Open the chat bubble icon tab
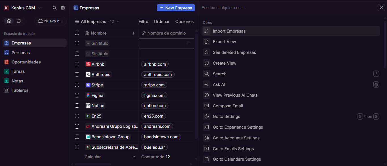The image size is (387, 166). [x=19, y=21]
